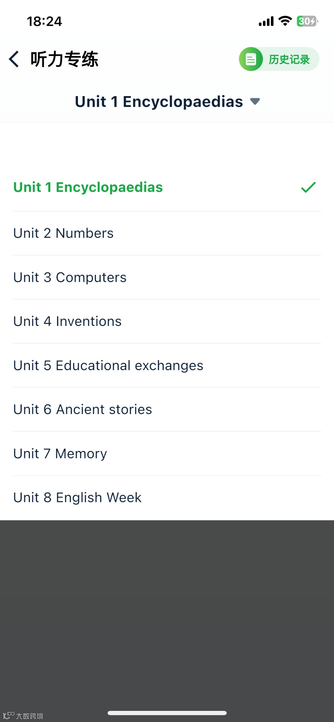This screenshot has width=334, height=722.
Task: Choose Unit 3 Computers option
Action: point(70,277)
